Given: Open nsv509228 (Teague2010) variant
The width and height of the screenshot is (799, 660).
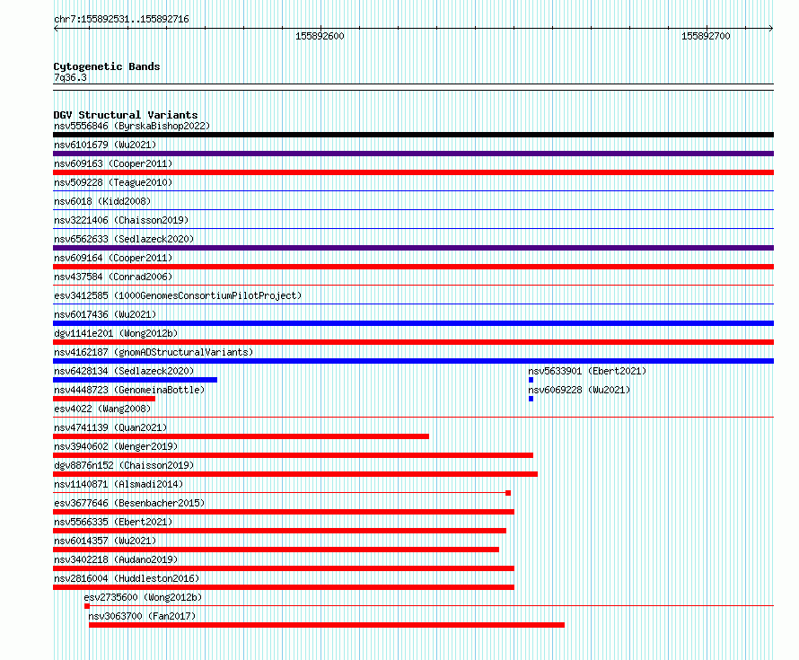Looking at the screenshot, I should pyautogui.click(x=113, y=182).
